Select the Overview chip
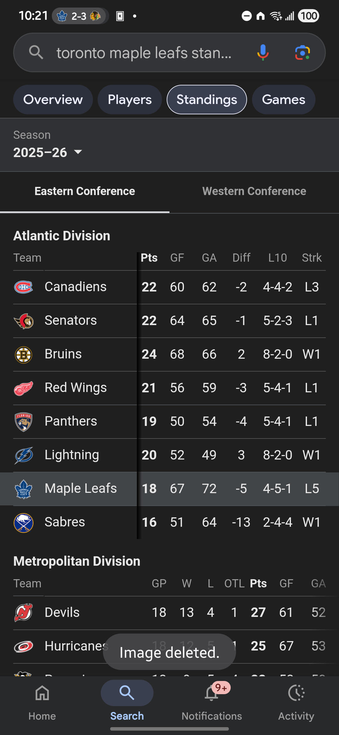339x735 pixels. 53,100
